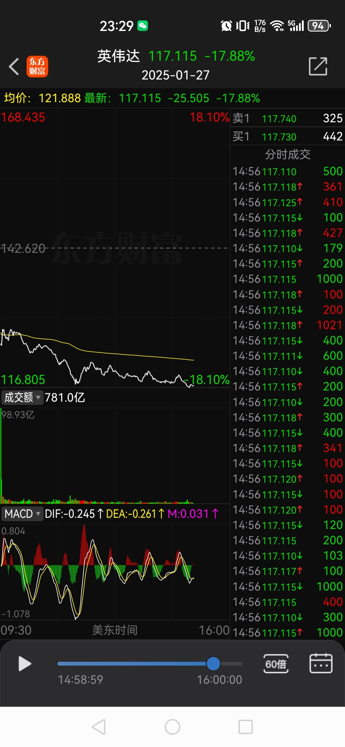Tap the intraday price line chart
This screenshot has width=345, height=747.
115,248
